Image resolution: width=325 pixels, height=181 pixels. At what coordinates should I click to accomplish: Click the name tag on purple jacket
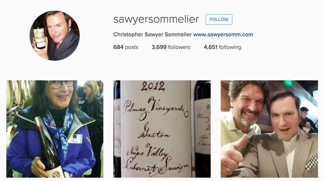[75, 139]
